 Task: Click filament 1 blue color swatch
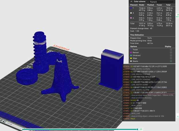click(x=131, y=8)
